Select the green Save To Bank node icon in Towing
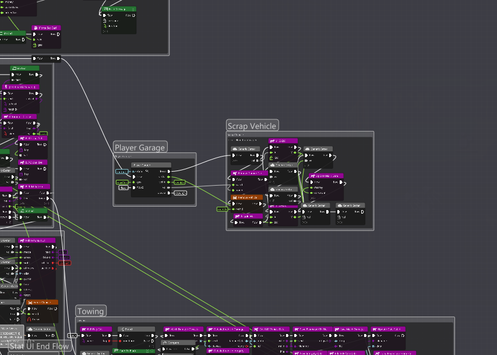 115,350
